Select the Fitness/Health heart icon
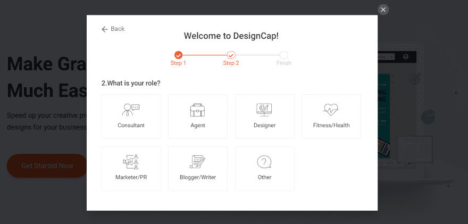 point(331,110)
